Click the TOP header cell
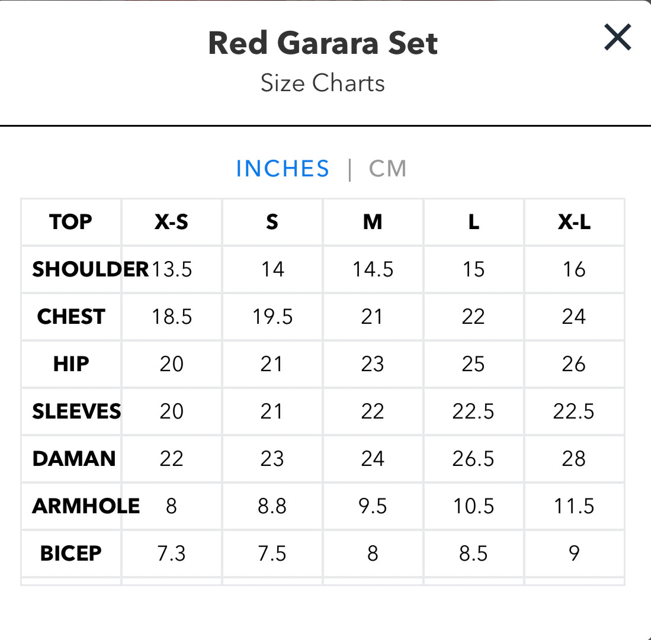651x640 pixels. click(71, 222)
